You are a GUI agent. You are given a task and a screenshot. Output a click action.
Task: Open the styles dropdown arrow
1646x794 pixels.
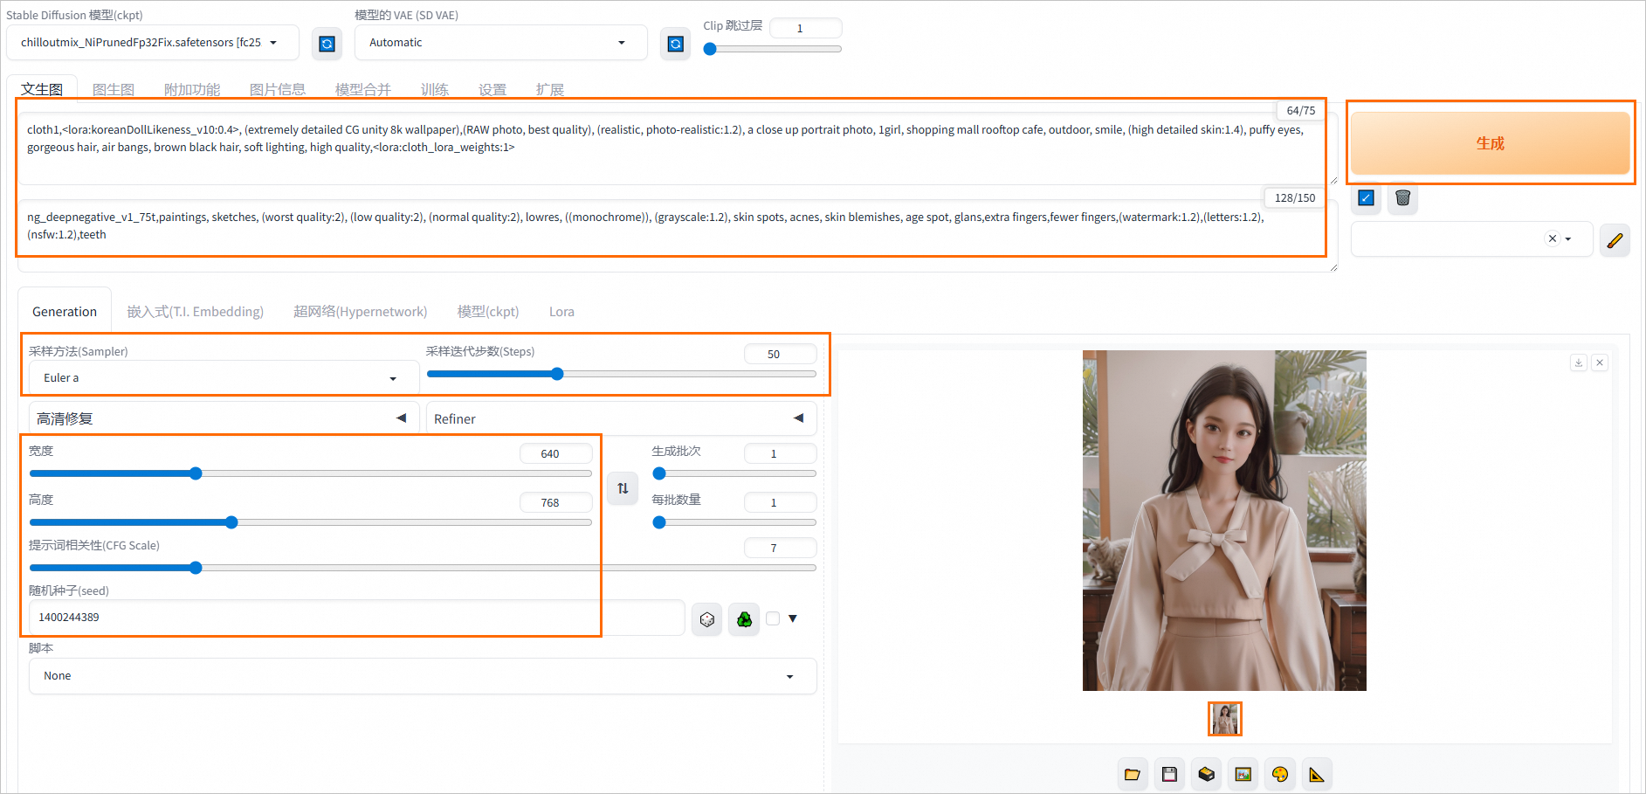tap(1568, 239)
